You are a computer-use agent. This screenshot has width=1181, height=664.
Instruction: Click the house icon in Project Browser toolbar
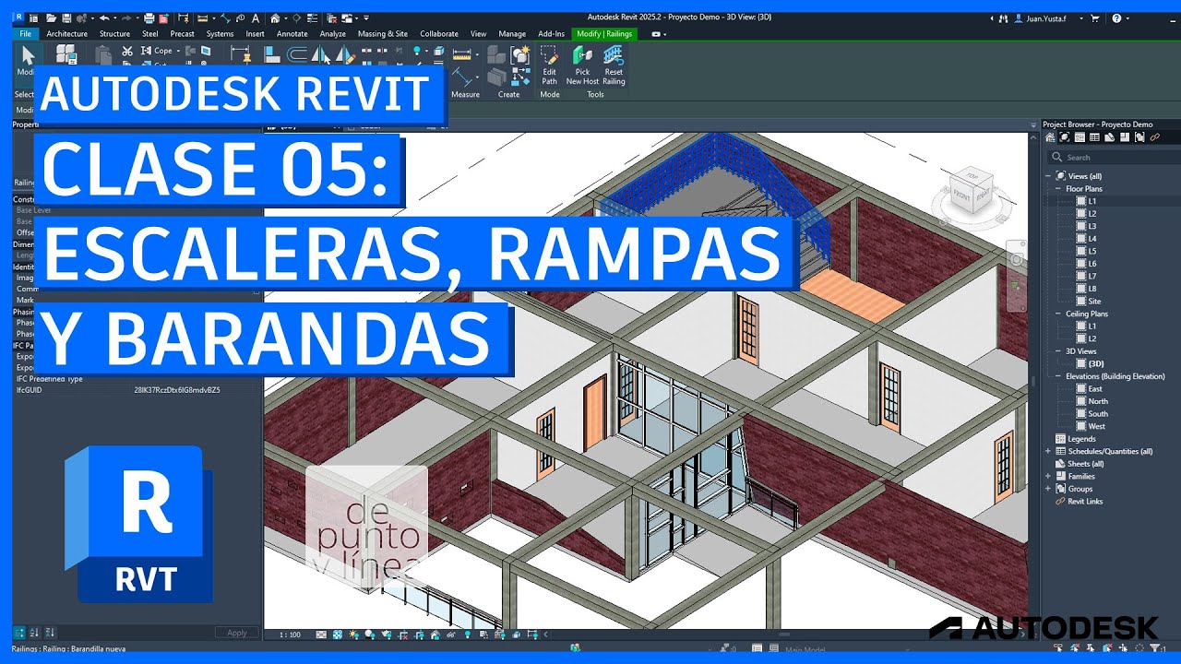pos(1050,137)
